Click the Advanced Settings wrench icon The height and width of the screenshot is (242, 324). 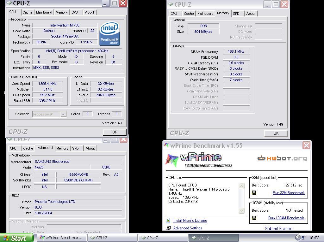click(x=169, y=228)
